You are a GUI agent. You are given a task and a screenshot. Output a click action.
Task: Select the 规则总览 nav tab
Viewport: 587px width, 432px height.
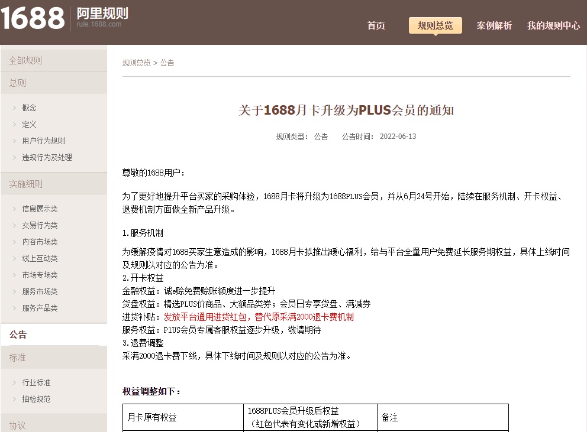(435, 25)
